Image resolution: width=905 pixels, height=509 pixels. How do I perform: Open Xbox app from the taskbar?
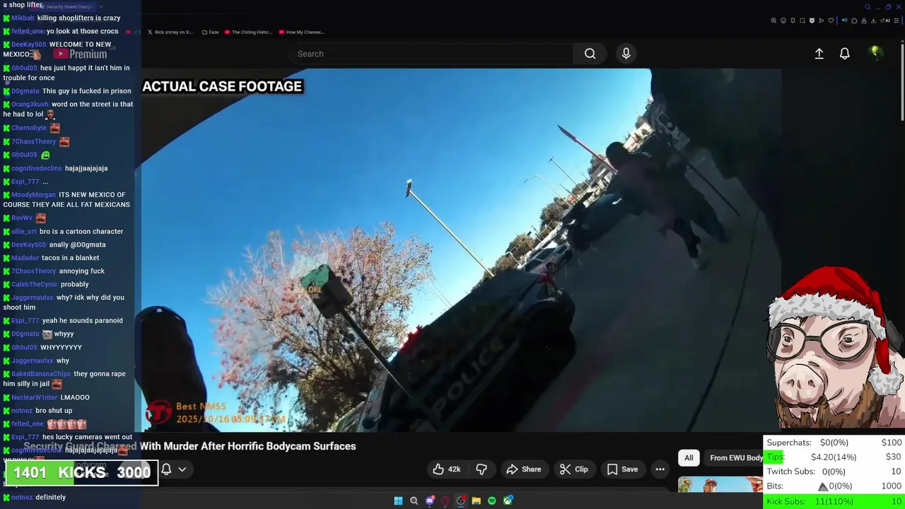point(508,501)
